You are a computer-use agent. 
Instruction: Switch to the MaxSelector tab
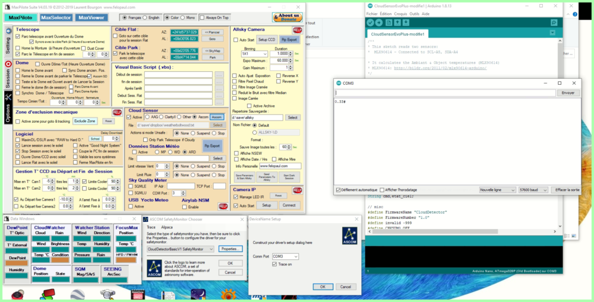56,17
